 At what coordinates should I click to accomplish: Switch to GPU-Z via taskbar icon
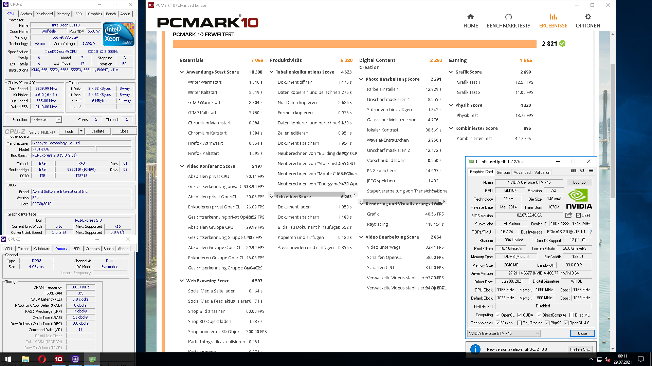pos(92,359)
